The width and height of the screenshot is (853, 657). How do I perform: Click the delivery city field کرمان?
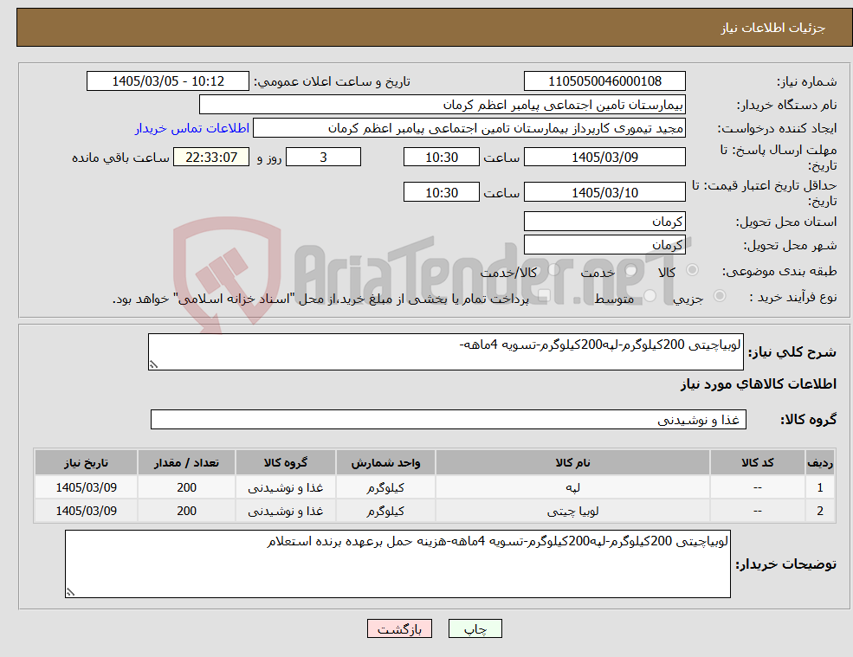[x=604, y=245]
